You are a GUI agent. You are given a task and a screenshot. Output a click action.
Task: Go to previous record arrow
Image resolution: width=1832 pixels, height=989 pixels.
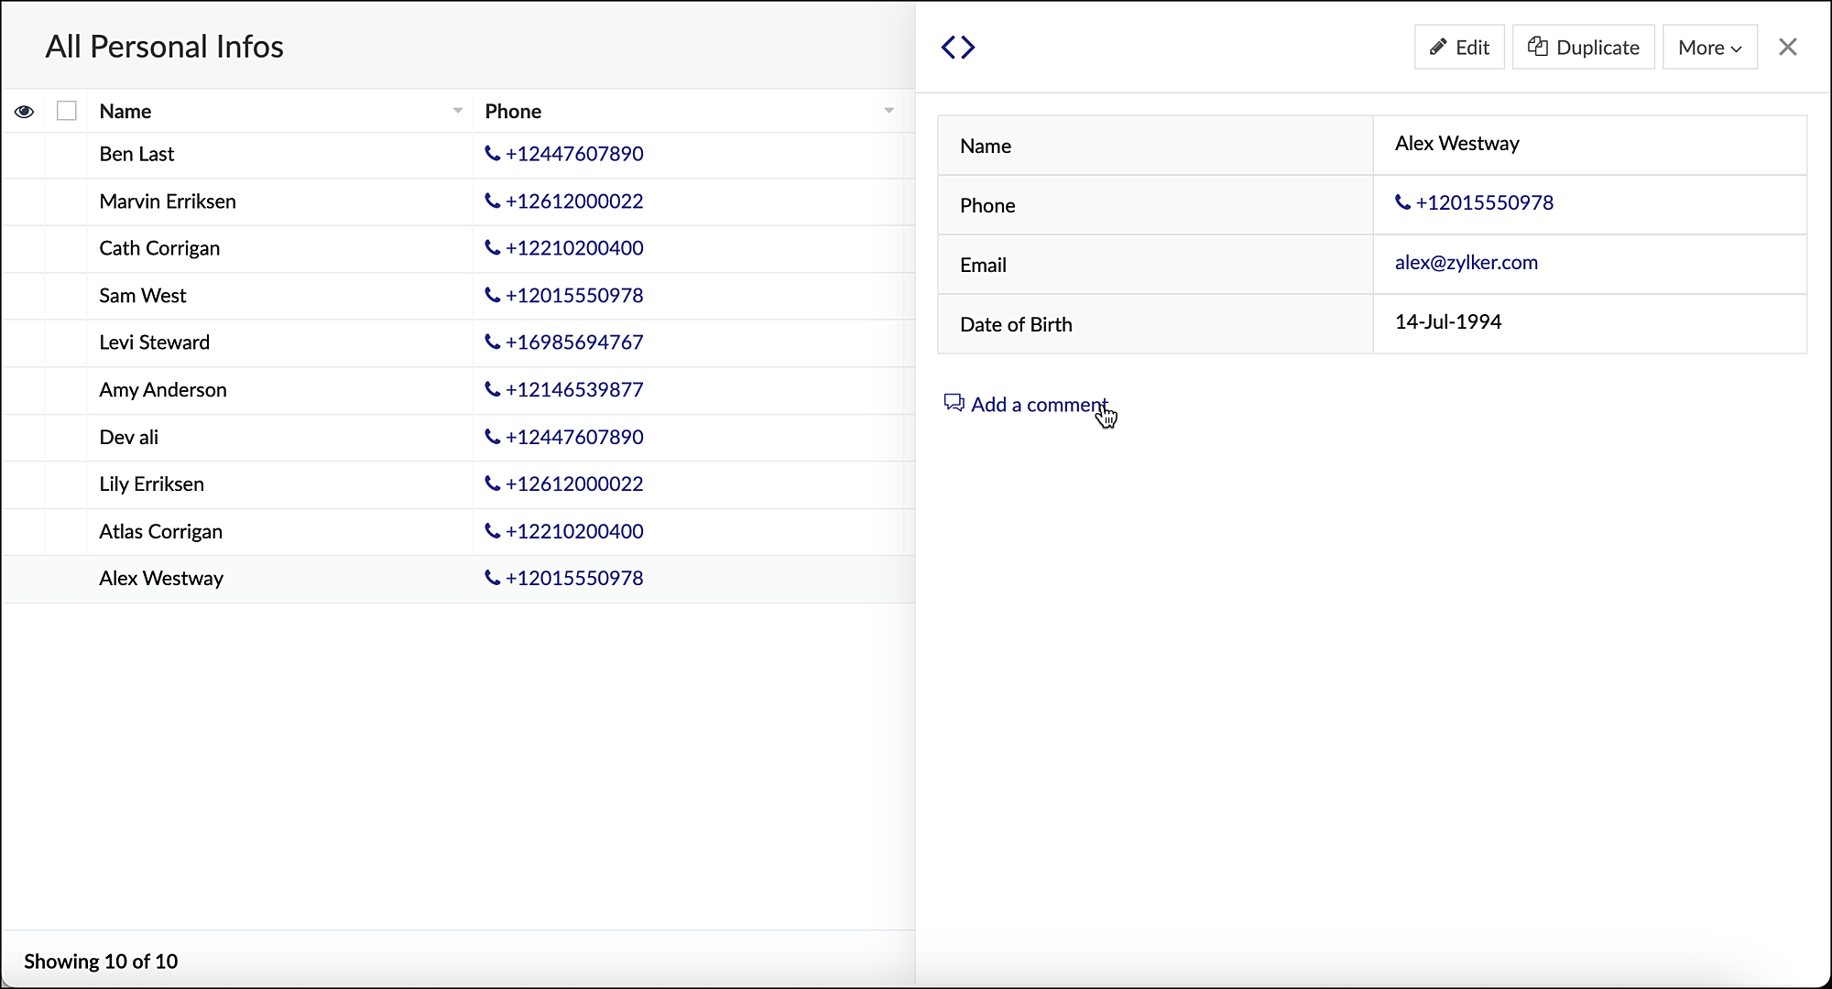948,47
